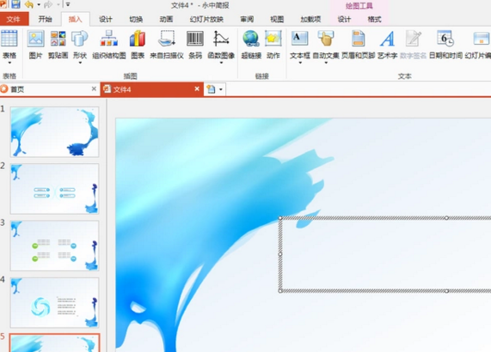Expand the 函数图像 dropdown arrow
Screen dimensions: 491x352
pos(221,63)
